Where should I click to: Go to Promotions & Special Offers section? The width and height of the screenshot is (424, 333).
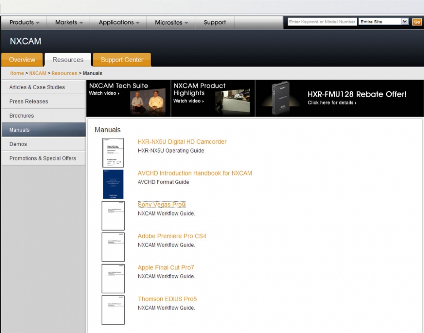[43, 158]
